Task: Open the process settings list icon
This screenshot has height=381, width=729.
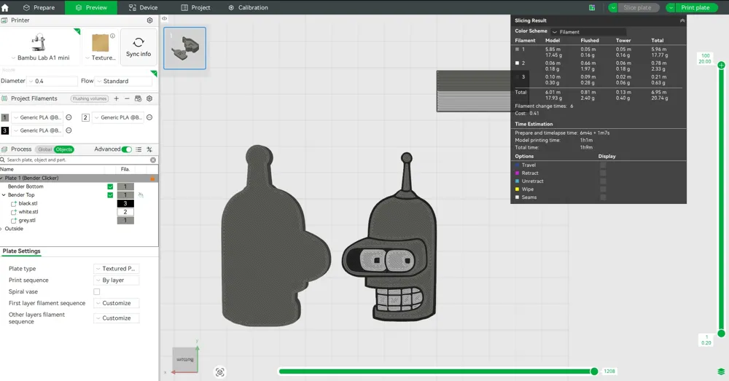Action: coord(139,149)
